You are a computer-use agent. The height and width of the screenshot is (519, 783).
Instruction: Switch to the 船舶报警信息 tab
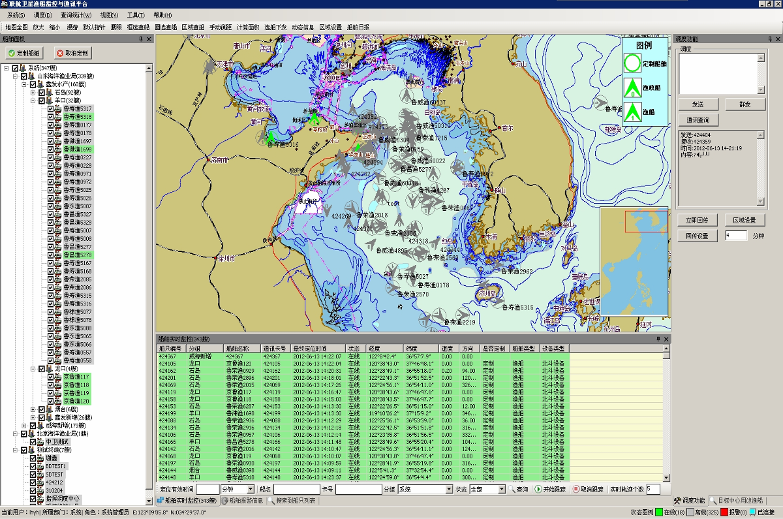[242, 501]
